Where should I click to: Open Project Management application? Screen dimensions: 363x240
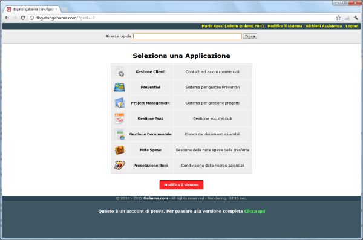coord(151,103)
